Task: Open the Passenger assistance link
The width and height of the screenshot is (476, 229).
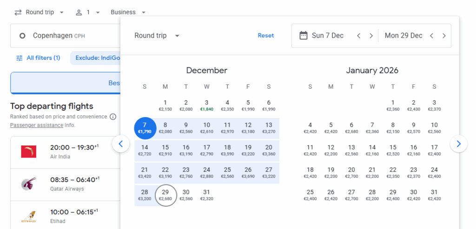Action: [36, 125]
